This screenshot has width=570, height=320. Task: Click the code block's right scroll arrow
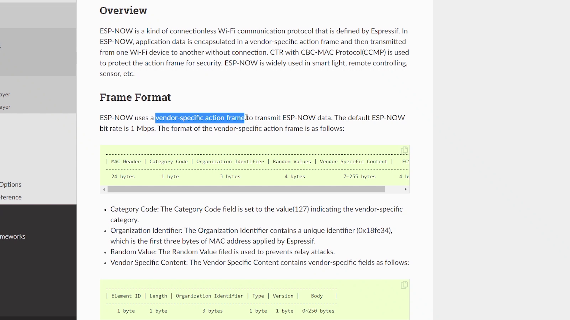click(x=405, y=189)
